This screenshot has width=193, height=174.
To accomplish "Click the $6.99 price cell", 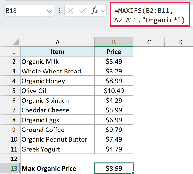I will click(114, 120).
